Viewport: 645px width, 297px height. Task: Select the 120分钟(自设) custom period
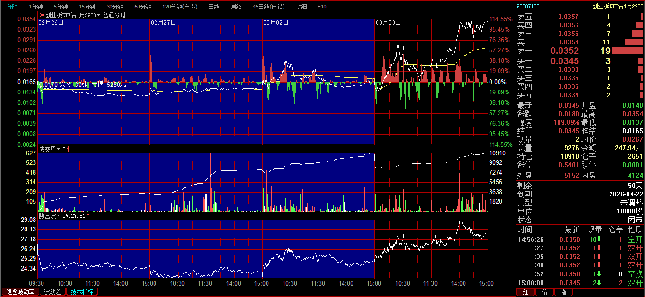[180, 7]
